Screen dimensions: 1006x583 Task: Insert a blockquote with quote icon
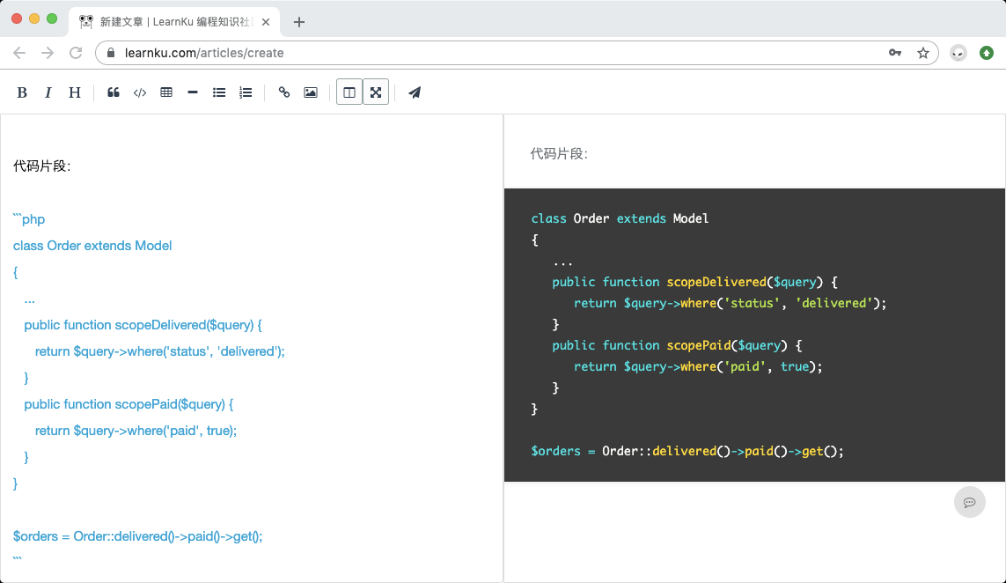click(114, 92)
